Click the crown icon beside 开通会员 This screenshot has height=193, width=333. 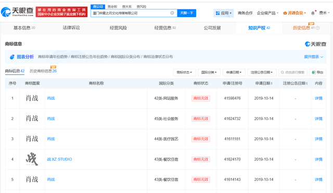[x=285, y=13]
